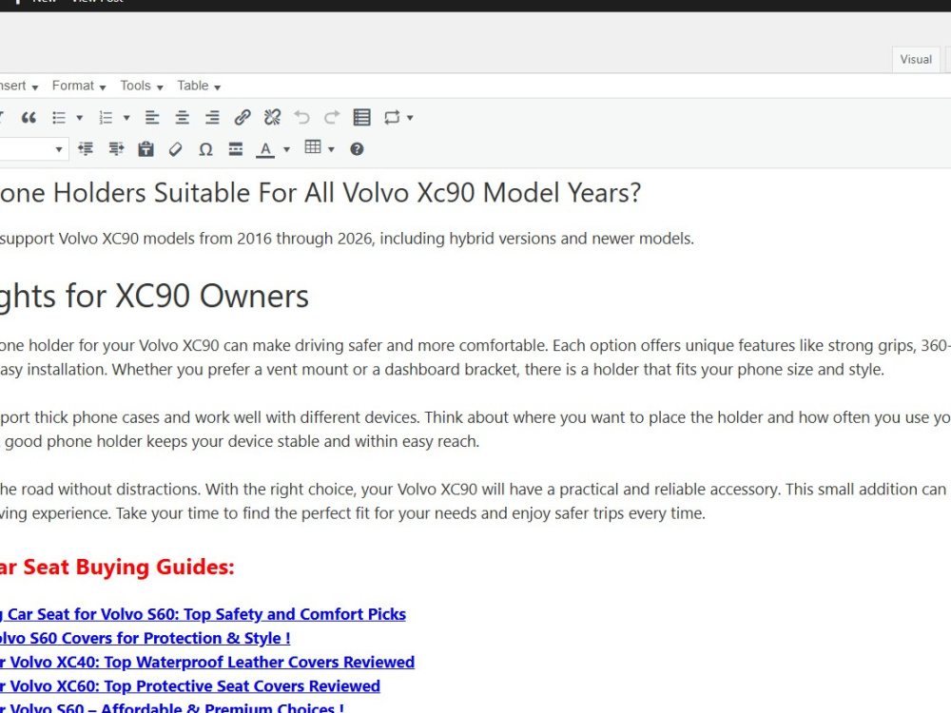Insert or edit link
Image resolution: width=951 pixels, height=713 pixels.
[x=243, y=118]
